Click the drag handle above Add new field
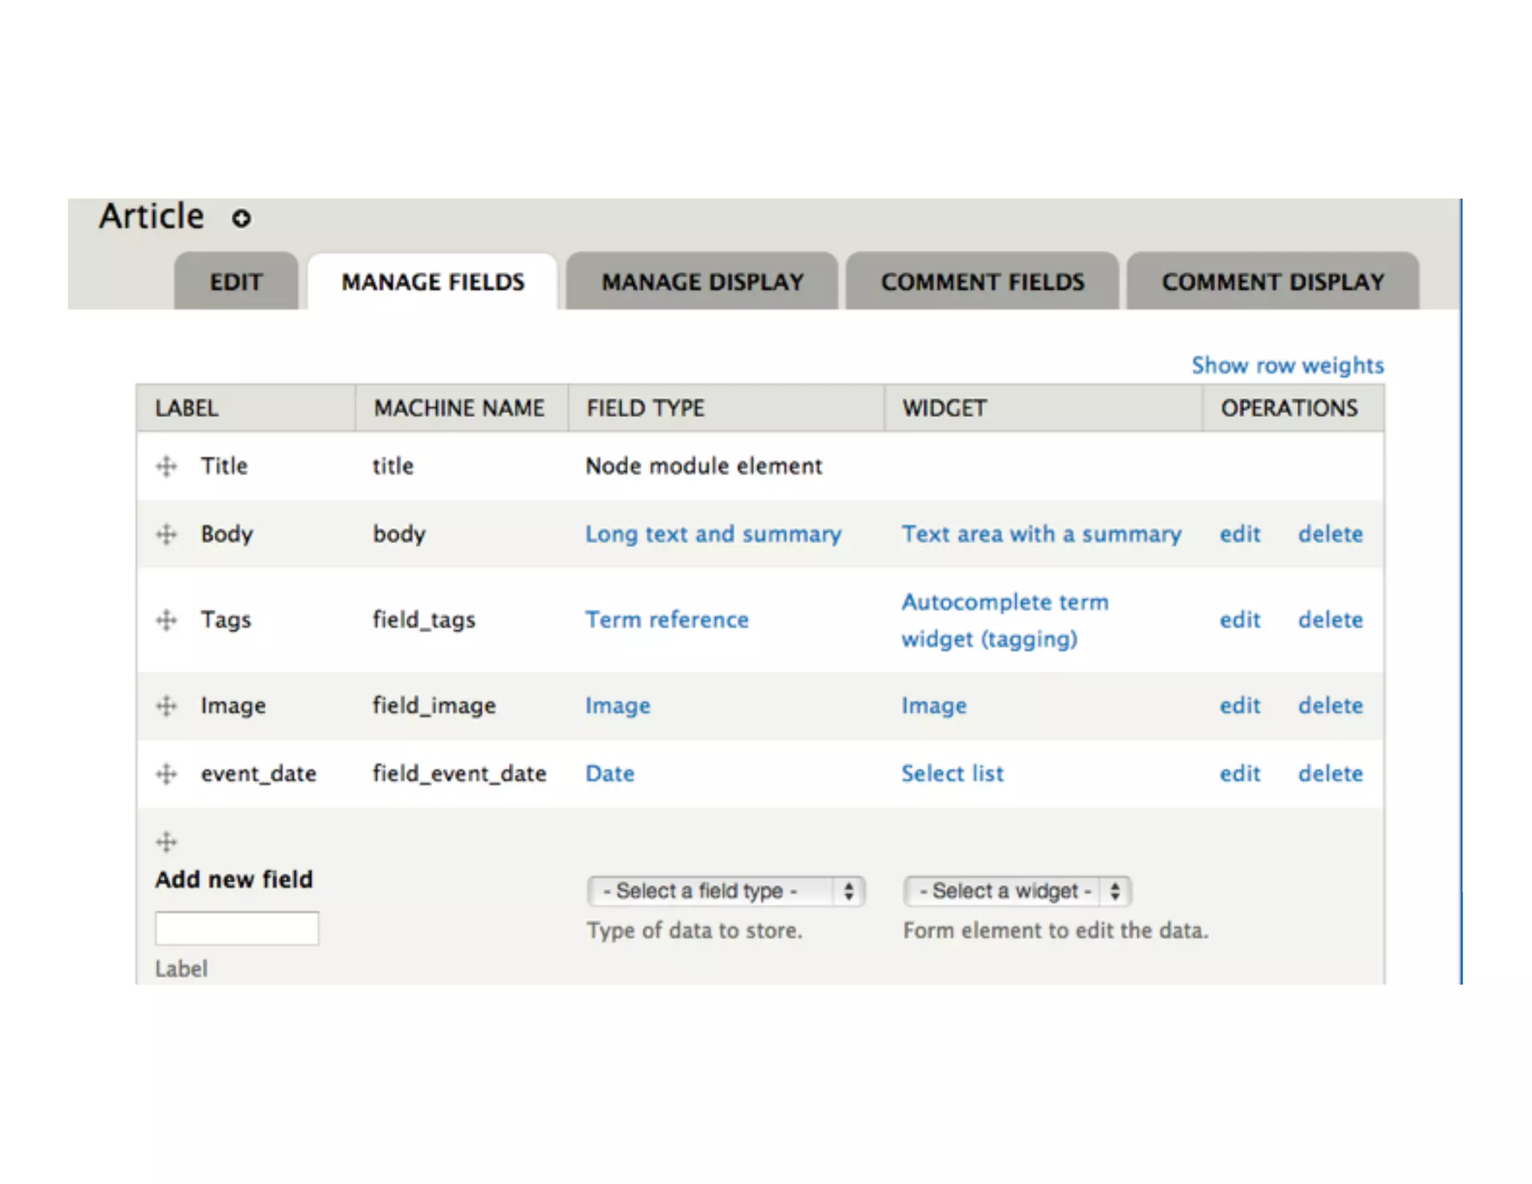Image resolution: width=1532 pixels, height=1184 pixels. pos(166,842)
